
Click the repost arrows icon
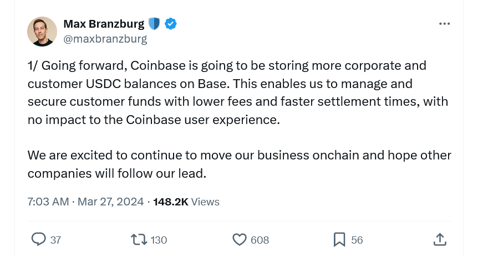pyautogui.click(x=139, y=239)
